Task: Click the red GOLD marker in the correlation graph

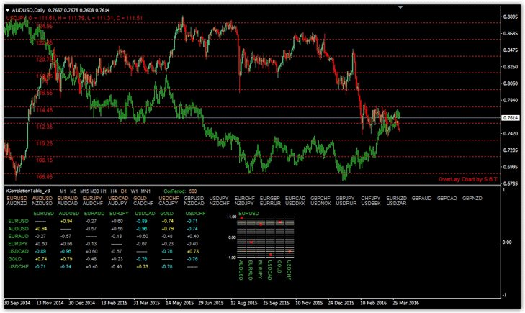Action: [280, 223]
